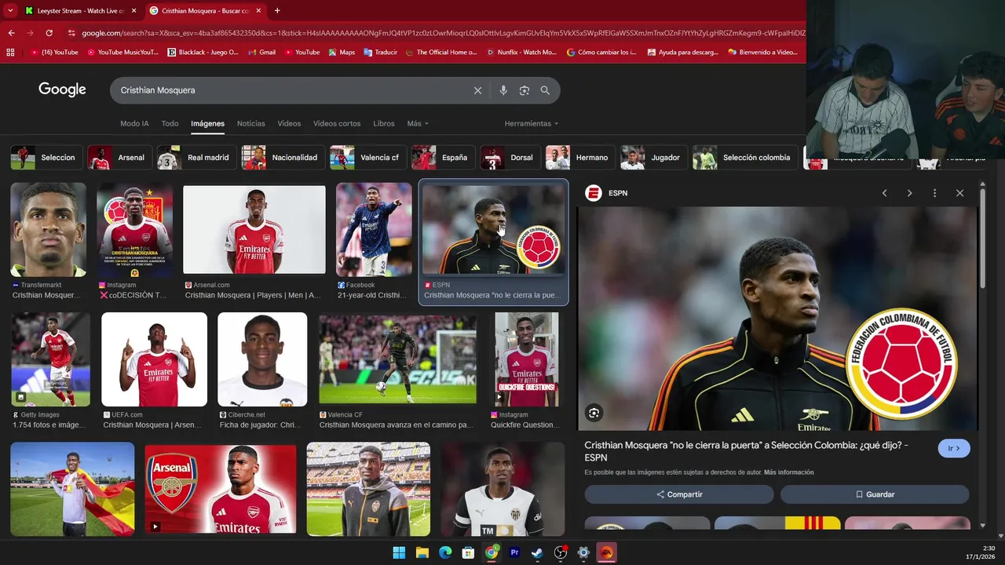Viewport: 1005px width, 565px height.
Task: Open the BlackJack - Juego bookmark
Action: (x=203, y=53)
